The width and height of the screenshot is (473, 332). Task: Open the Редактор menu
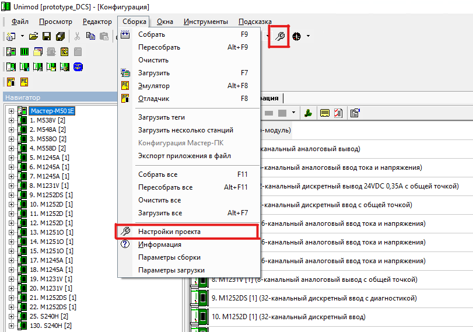click(x=97, y=22)
